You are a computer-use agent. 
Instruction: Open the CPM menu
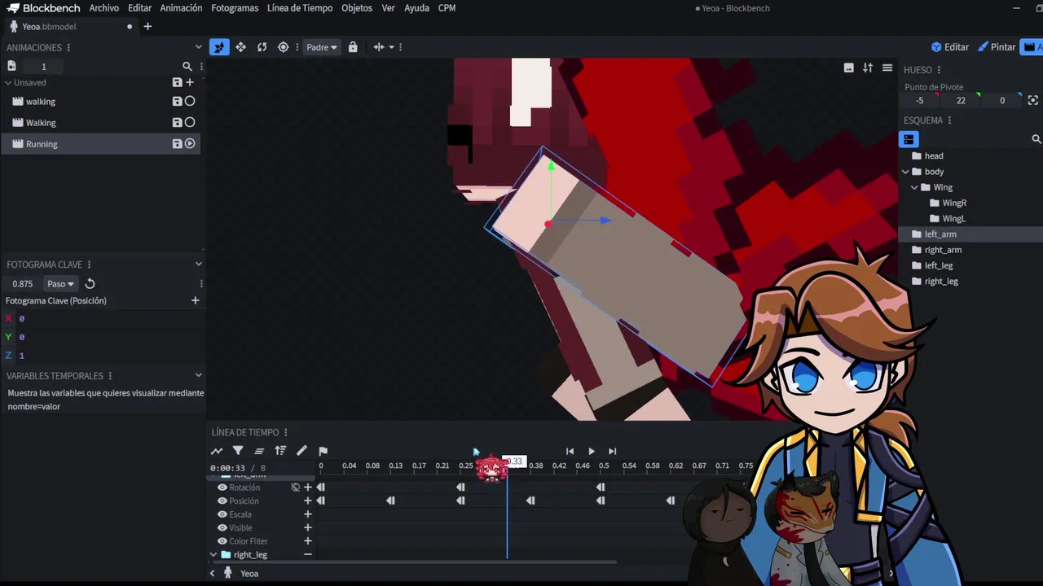(447, 8)
